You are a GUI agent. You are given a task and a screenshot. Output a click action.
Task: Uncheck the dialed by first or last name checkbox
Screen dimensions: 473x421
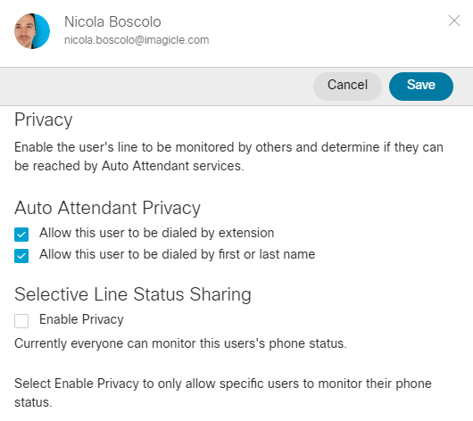click(21, 256)
